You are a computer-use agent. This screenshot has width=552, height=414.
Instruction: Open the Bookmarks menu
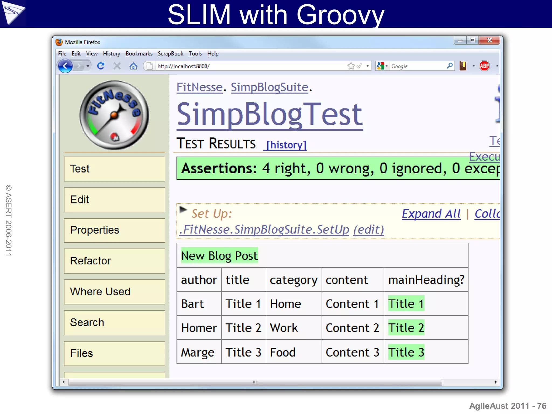(x=139, y=54)
